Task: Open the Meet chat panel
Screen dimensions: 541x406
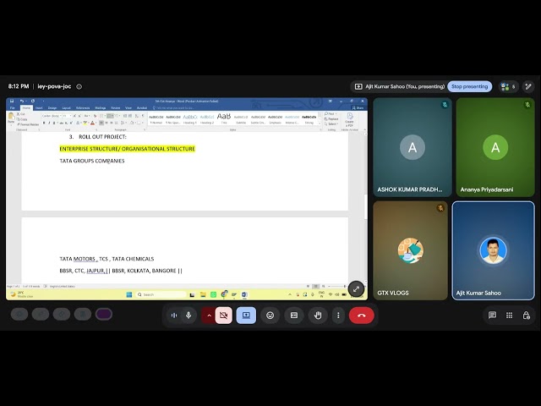Action: point(492,315)
